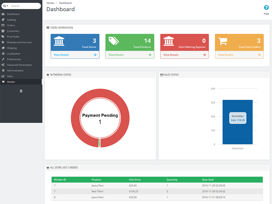Click the Administration gear icon
Screen dimensions: 272x204
click(x=3, y=70)
